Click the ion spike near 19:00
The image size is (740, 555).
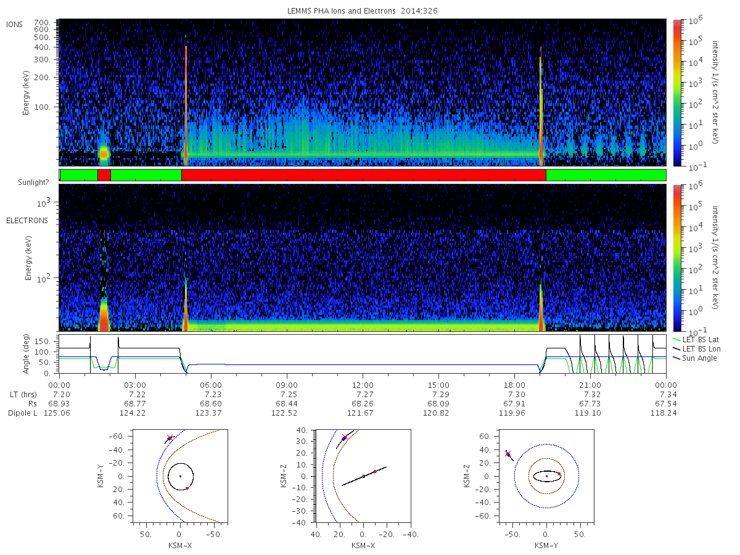[x=541, y=108]
